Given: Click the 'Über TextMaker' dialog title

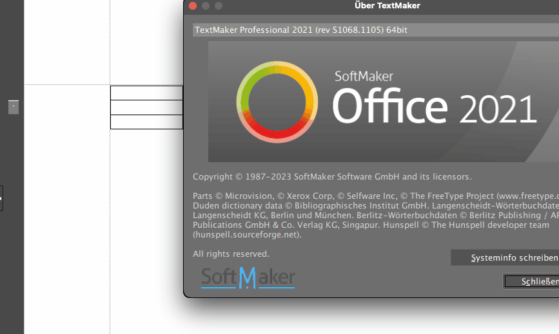Looking at the screenshot, I should (x=387, y=6).
